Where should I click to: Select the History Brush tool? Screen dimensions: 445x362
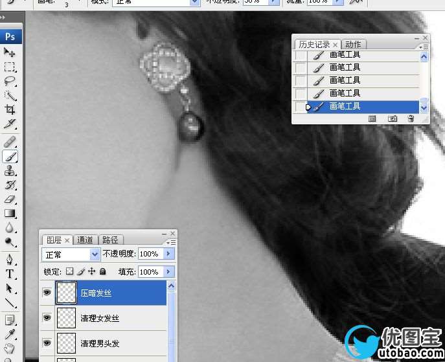10,185
